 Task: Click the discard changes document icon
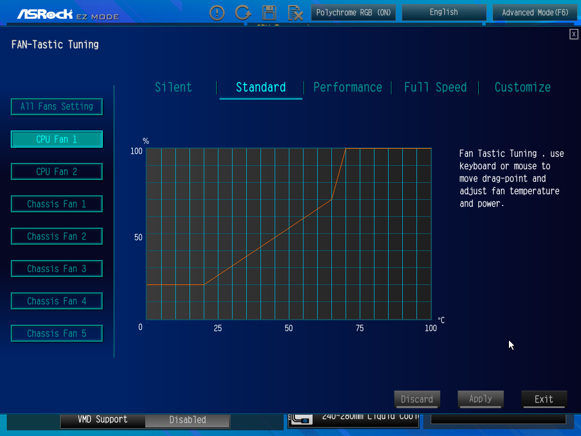(x=295, y=13)
